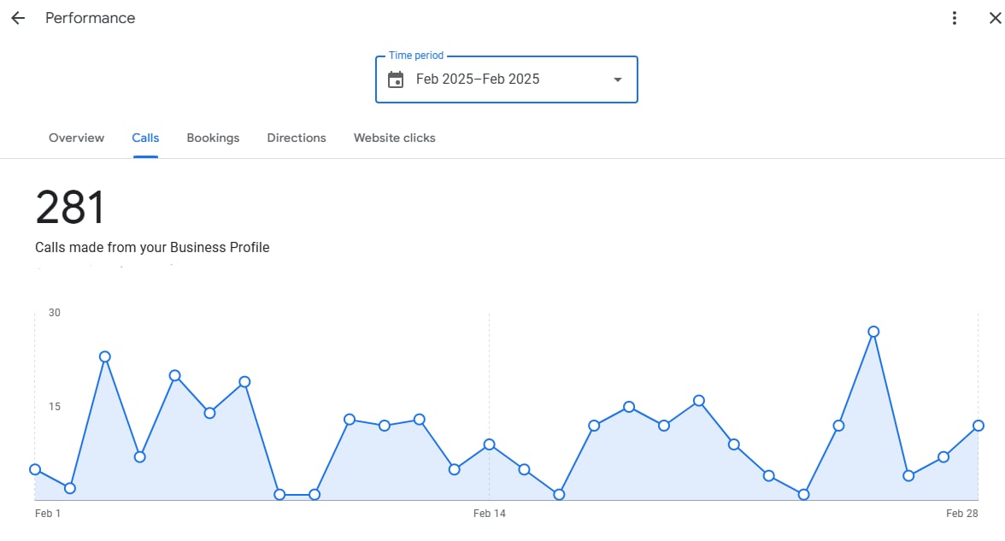Click the Feb 14 x-axis label

point(489,514)
